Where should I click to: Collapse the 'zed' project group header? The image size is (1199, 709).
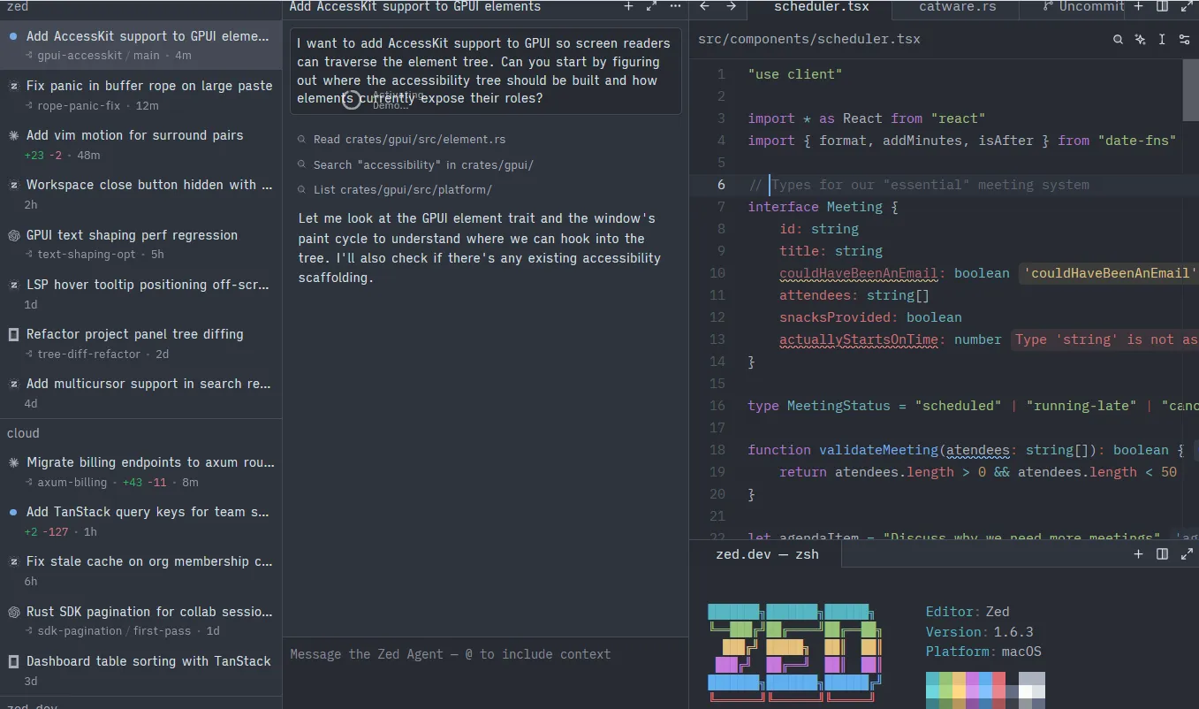click(x=141, y=7)
